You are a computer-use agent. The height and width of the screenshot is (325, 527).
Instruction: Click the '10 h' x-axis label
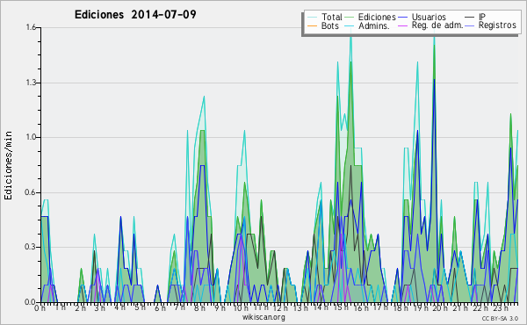pos(241,307)
